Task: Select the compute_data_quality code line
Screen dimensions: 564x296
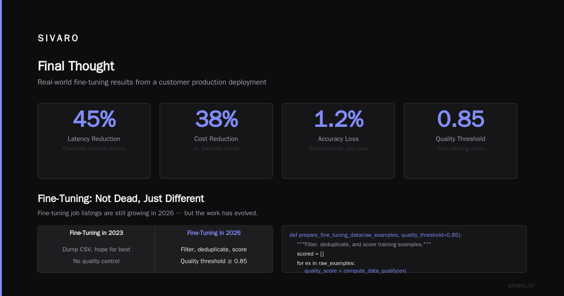Action: pos(355,271)
